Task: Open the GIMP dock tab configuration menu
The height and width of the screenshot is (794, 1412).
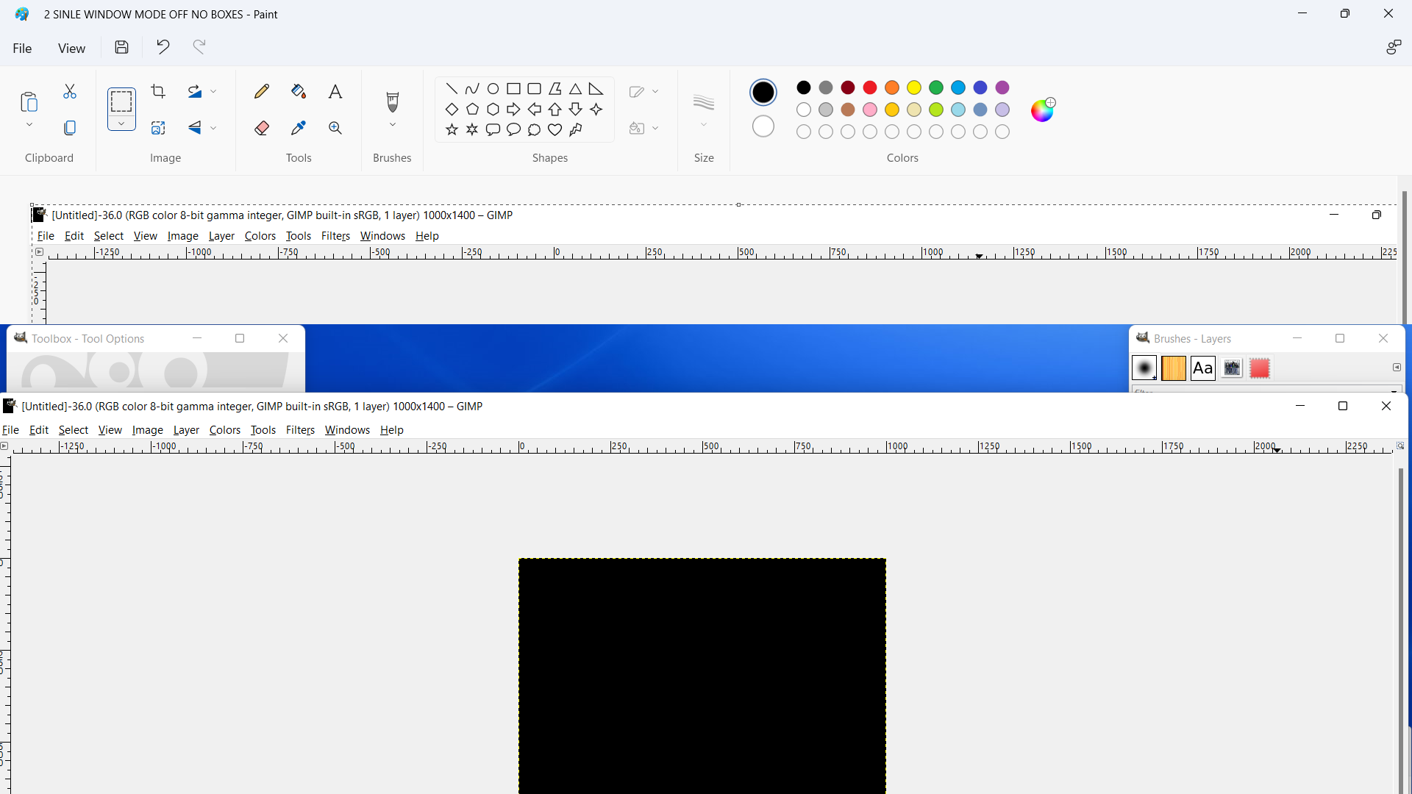Action: pos(1397,367)
